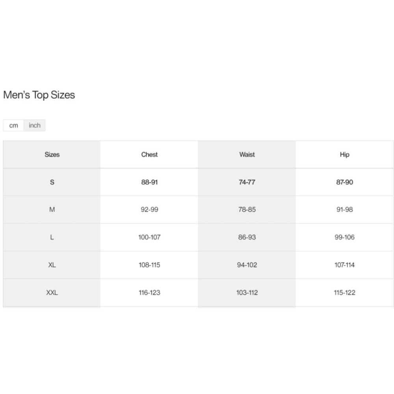
Task: Switch measurement units to cm
Action: [x=14, y=126]
